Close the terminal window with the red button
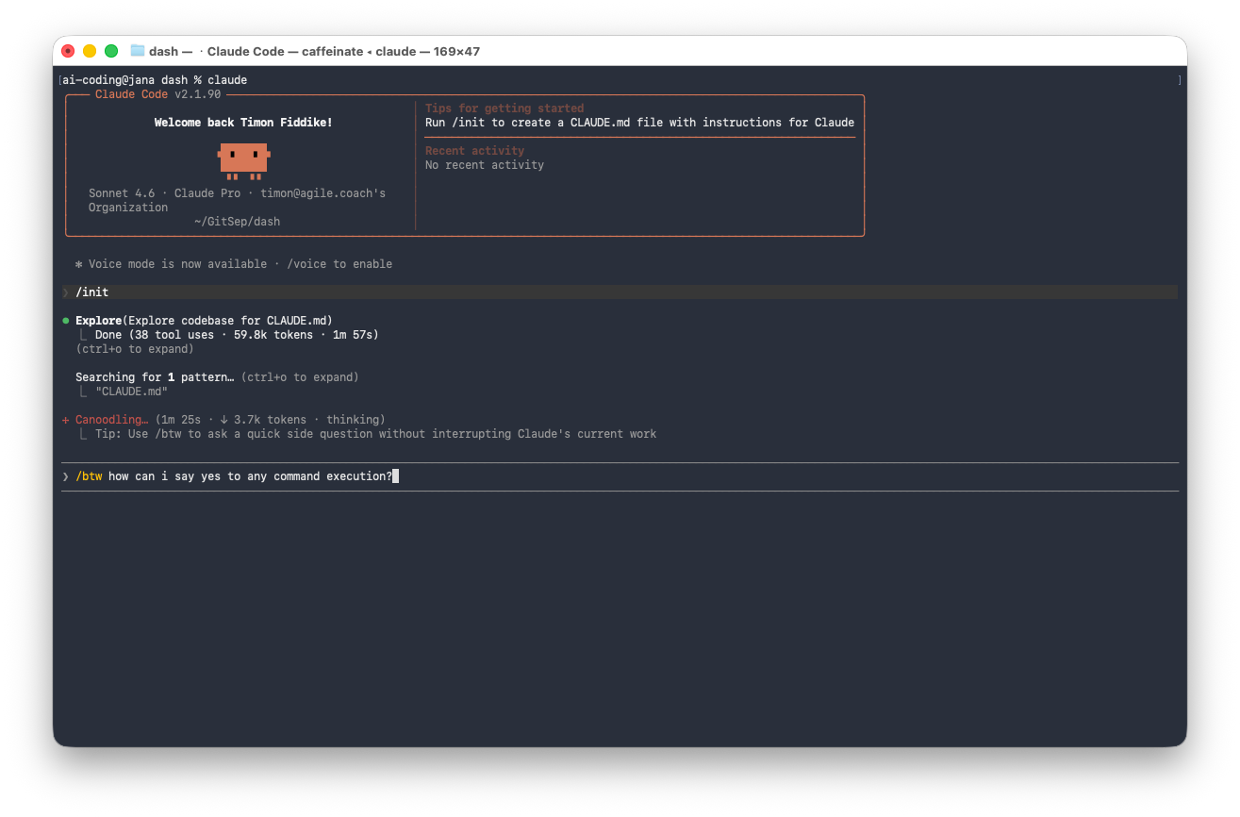The image size is (1240, 817). 68,51
